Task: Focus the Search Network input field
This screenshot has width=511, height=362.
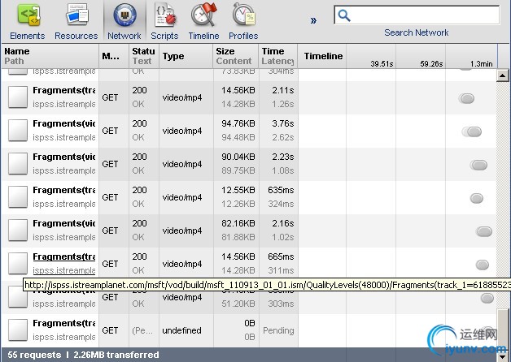Action: point(417,15)
